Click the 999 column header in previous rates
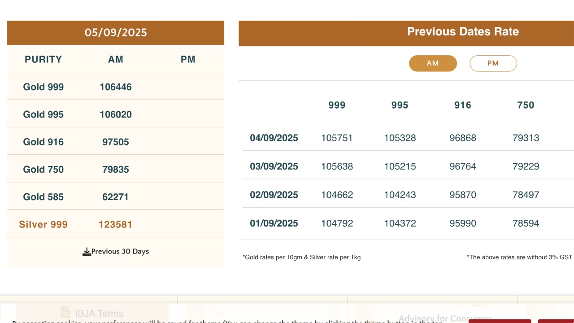The height and width of the screenshot is (323, 574). (x=337, y=105)
